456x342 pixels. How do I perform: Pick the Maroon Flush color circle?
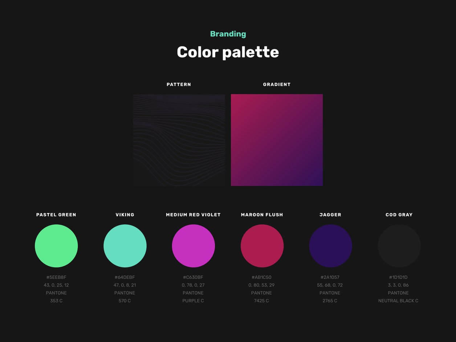coord(262,246)
